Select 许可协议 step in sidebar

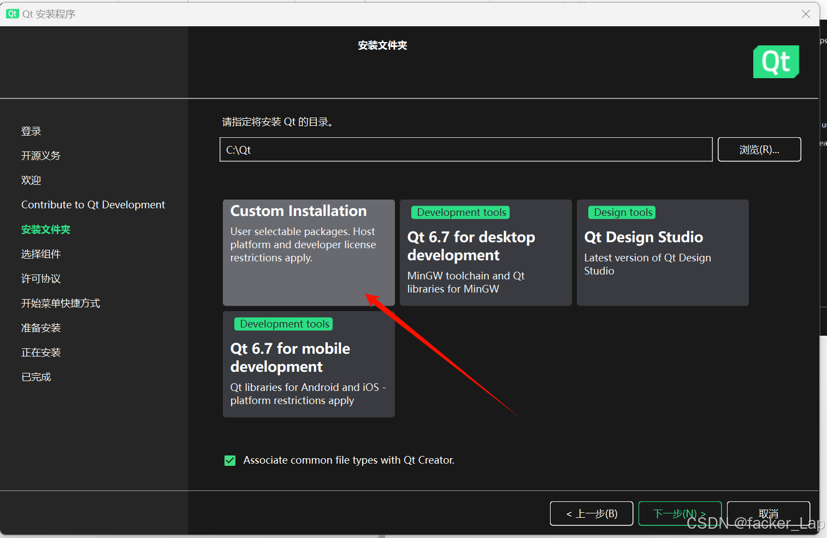41,279
